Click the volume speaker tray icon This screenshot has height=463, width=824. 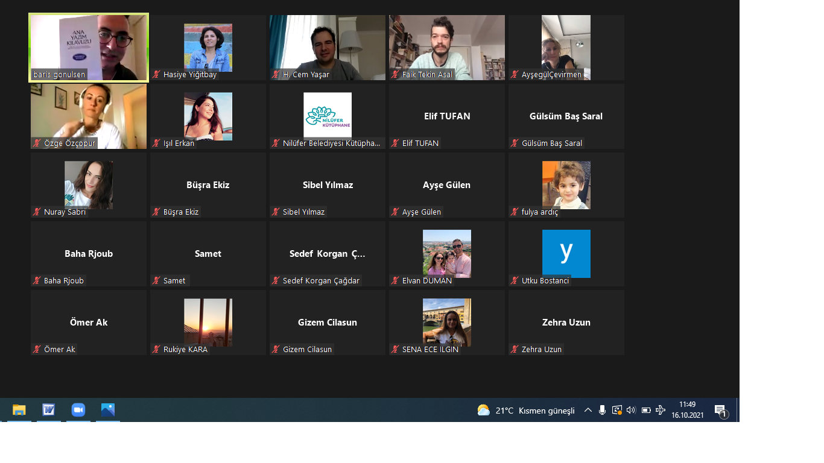[631, 411]
